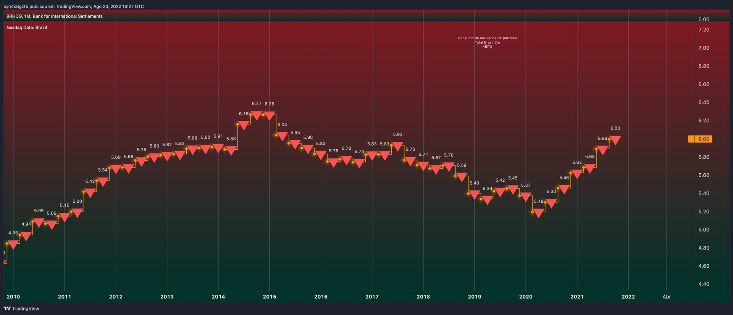Select the 6.40 tick on the price axis
The width and height of the screenshot is (733, 315).
tap(704, 102)
